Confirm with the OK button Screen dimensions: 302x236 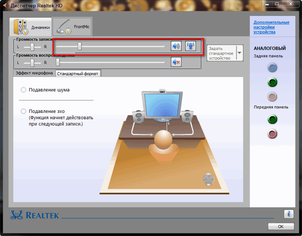tap(281, 227)
